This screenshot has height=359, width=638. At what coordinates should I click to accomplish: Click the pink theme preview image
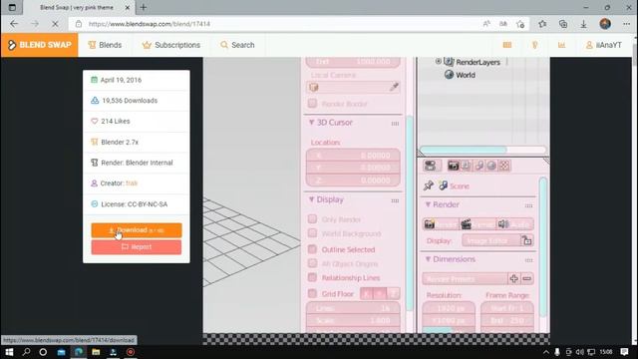click(377, 195)
